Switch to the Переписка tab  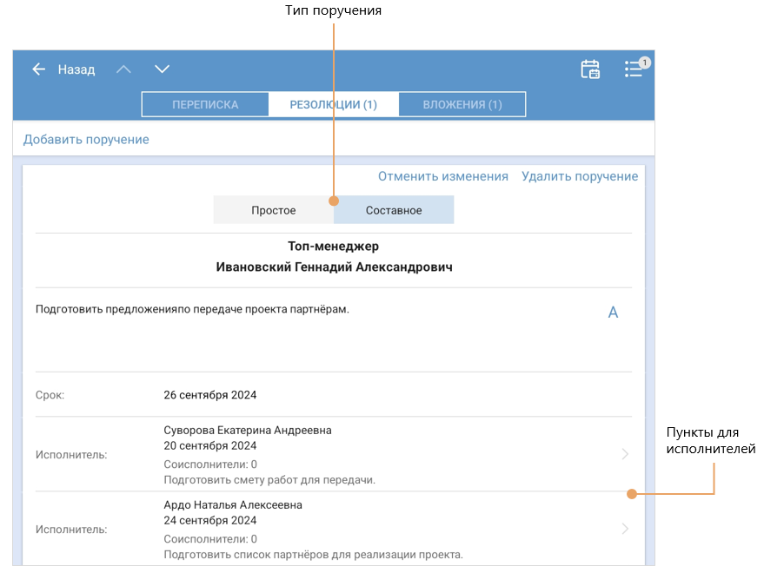[205, 104]
